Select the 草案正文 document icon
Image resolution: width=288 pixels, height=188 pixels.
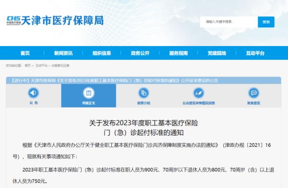[x=88, y=93]
